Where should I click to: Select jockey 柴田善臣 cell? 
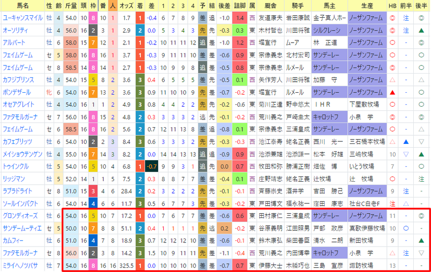click(298, 241)
